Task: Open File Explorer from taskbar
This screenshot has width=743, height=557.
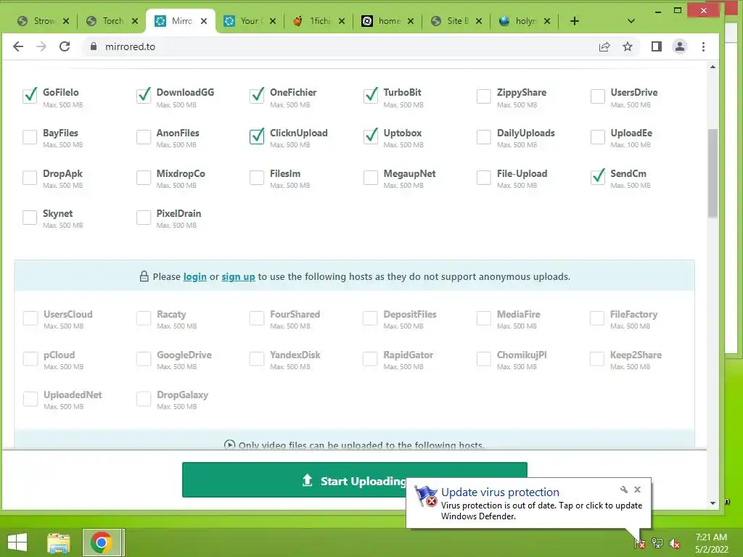Action: point(59,542)
